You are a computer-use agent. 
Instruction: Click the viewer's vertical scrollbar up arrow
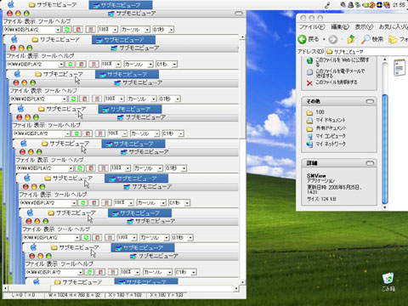(x=242, y=37)
